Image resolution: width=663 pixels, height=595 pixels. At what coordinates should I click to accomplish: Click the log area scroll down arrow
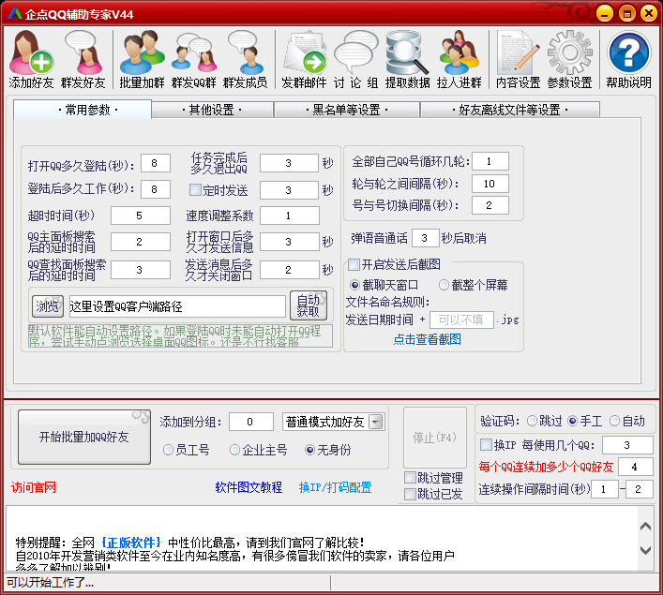click(645, 550)
